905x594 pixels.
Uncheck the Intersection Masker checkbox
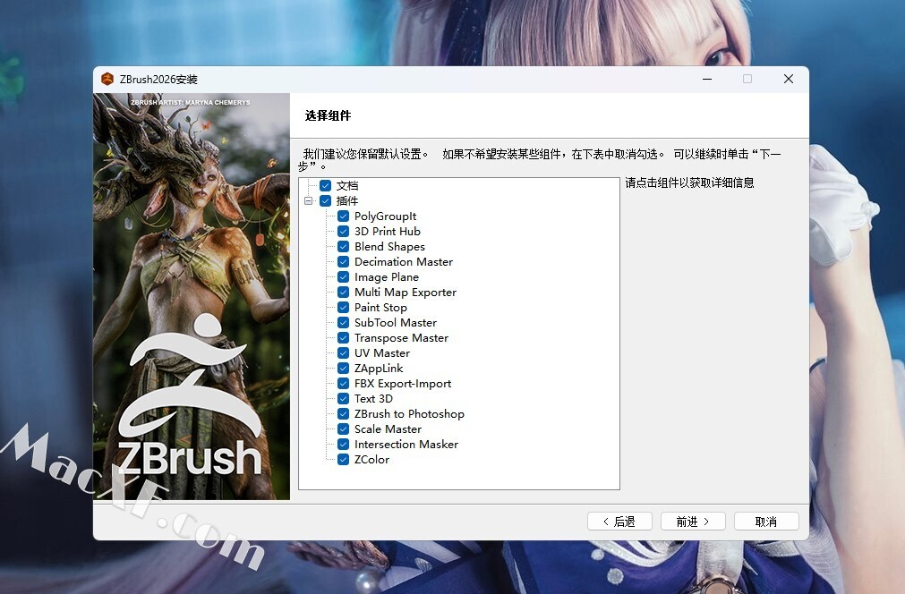344,444
